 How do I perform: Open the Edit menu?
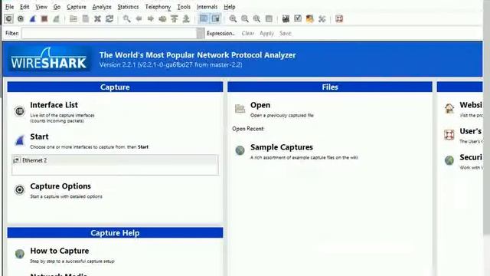pos(24,7)
